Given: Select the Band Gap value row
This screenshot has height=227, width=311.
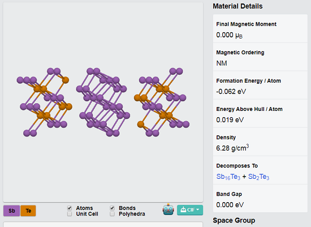Looking at the screenshot, I should (x=260, y=199).
